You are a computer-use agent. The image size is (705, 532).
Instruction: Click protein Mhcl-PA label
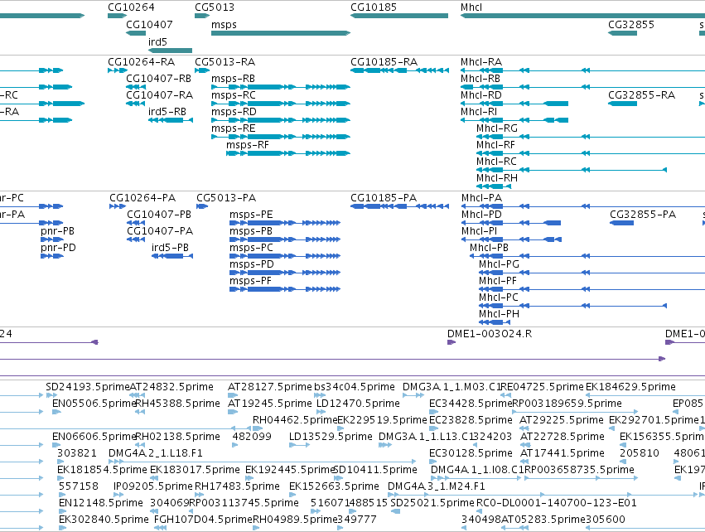481,198
